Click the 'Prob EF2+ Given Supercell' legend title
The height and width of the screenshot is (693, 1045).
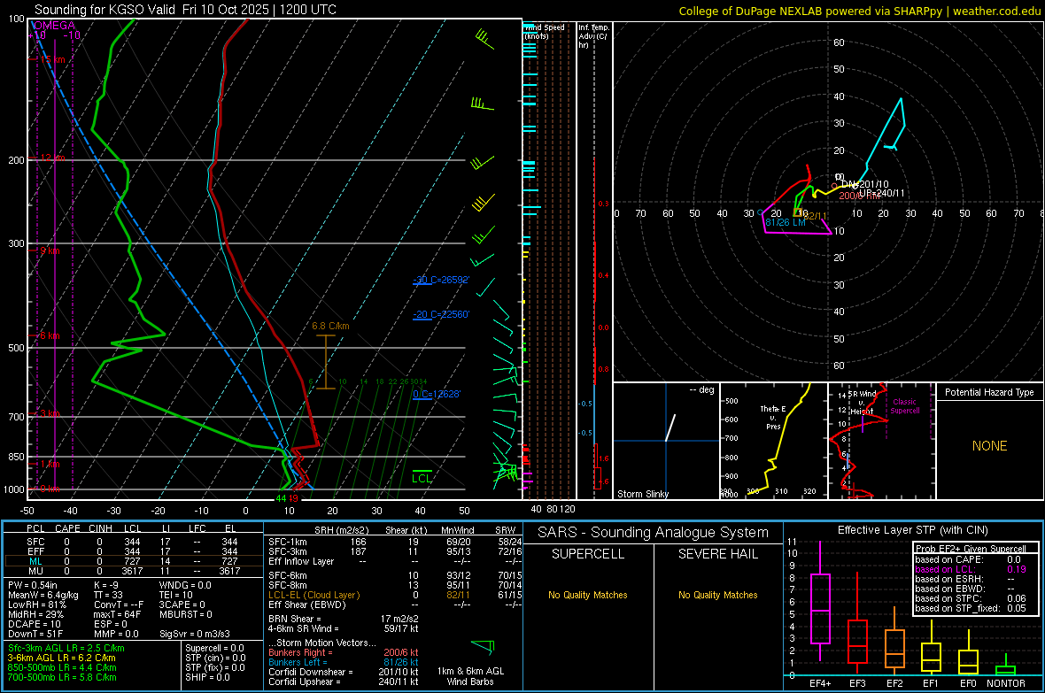971,549
